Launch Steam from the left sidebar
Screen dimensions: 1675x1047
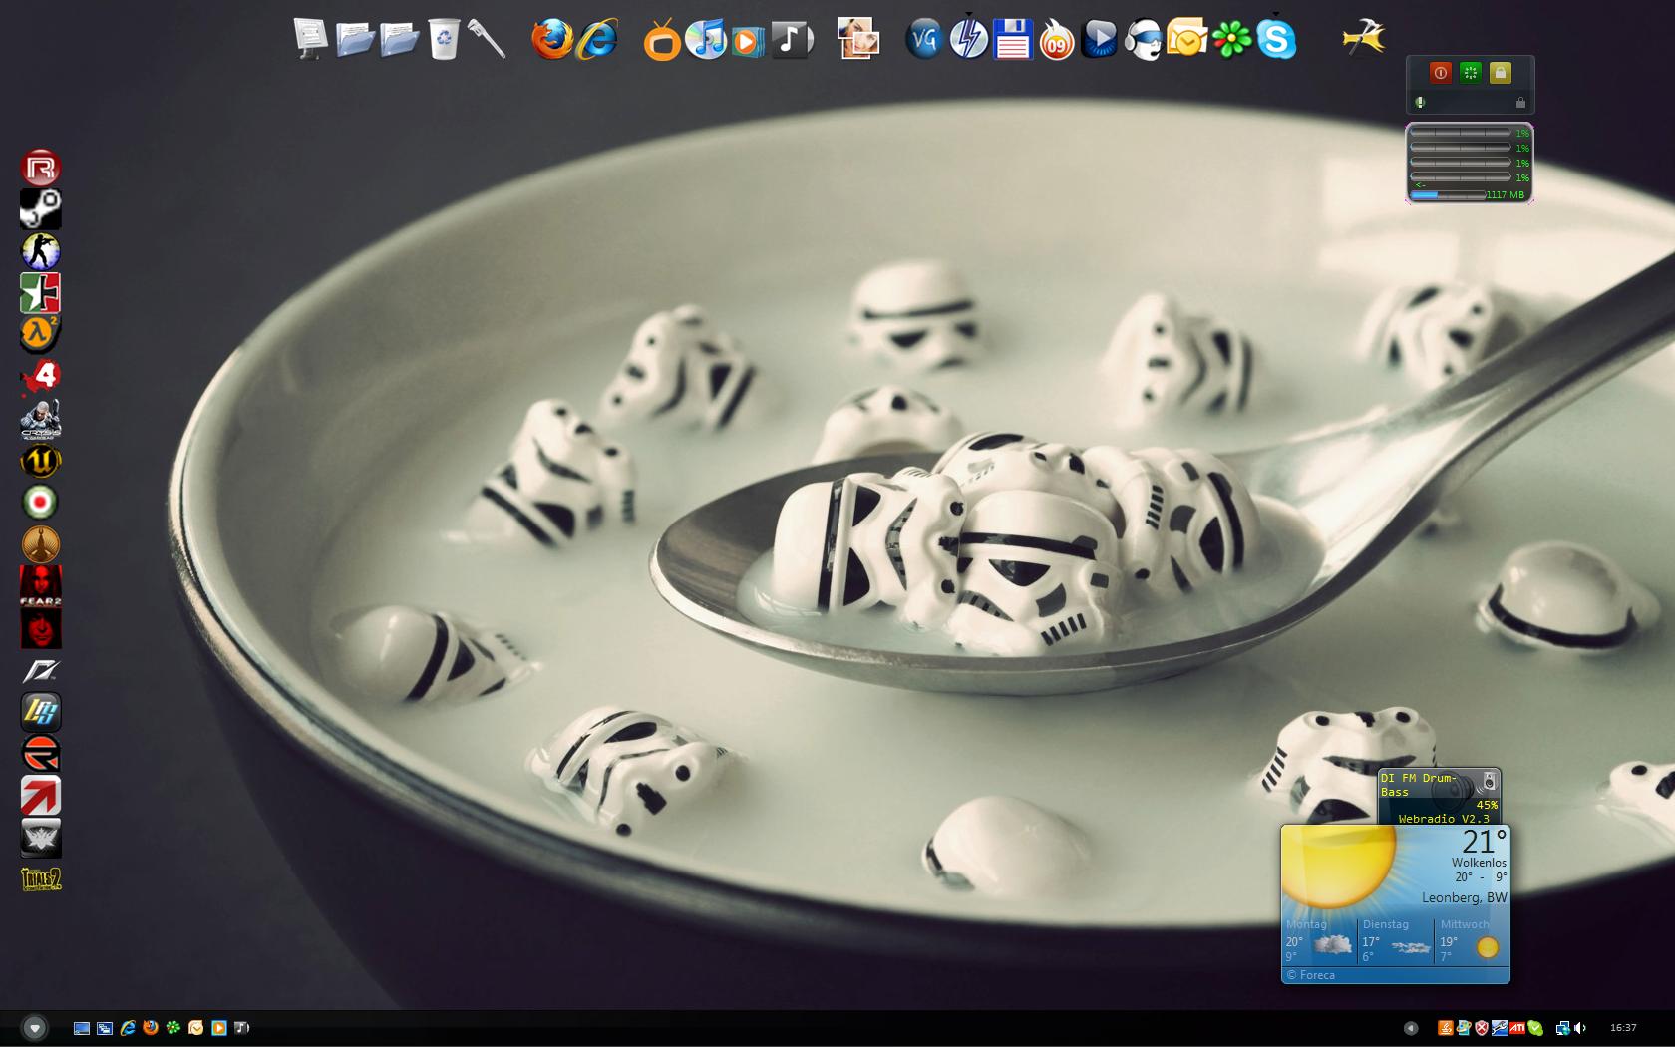41,209
